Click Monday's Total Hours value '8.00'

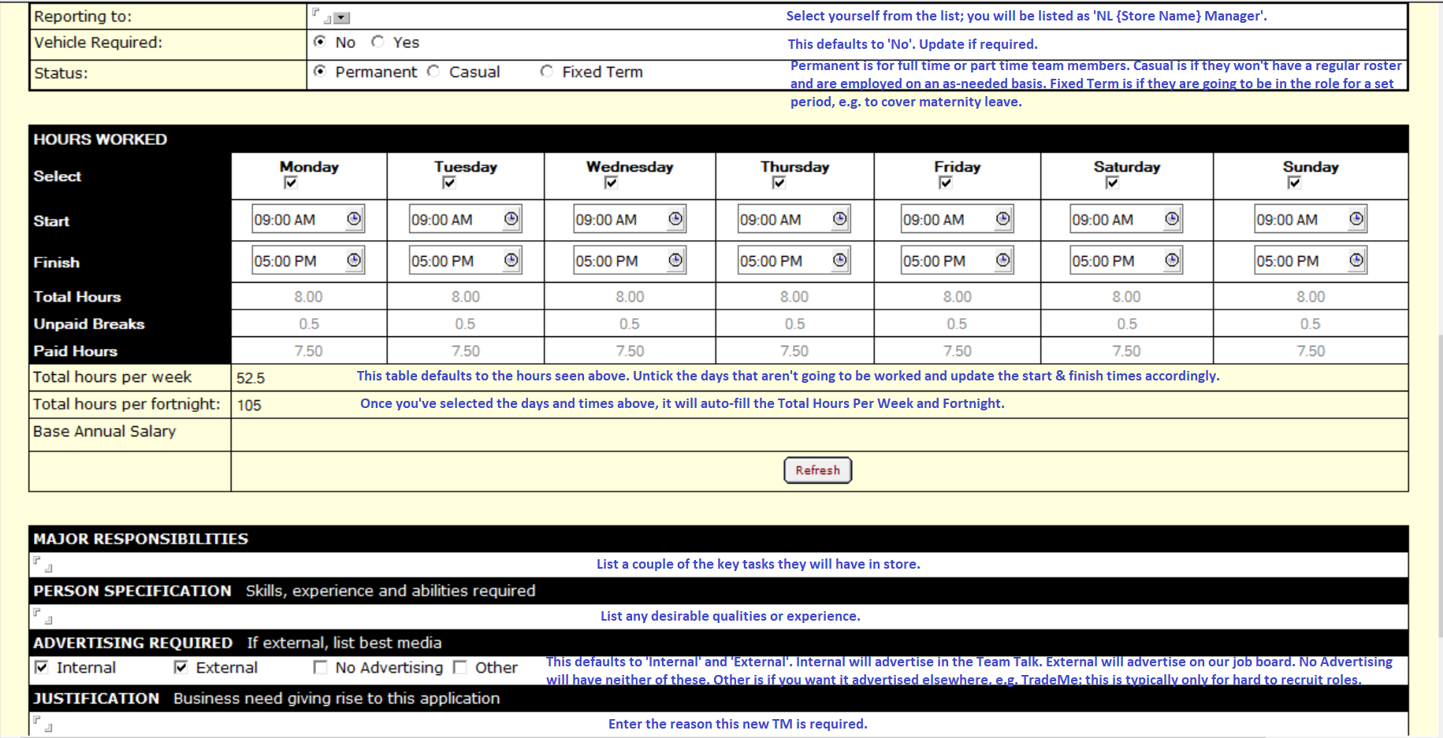pyautogui.click(x=308, y=296)
